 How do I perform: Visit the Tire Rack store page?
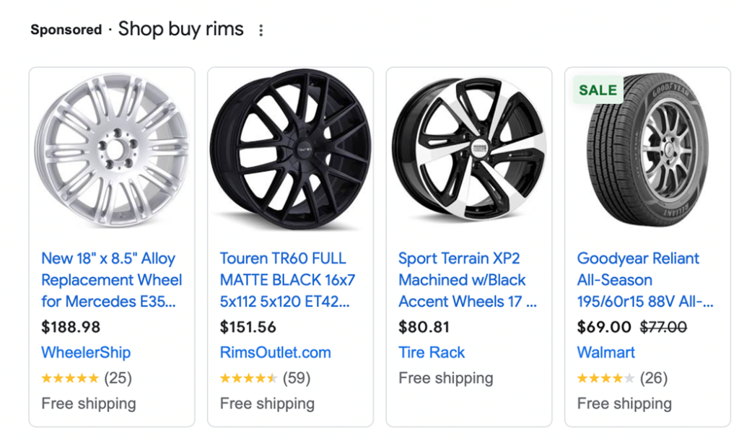pos(431,352)
